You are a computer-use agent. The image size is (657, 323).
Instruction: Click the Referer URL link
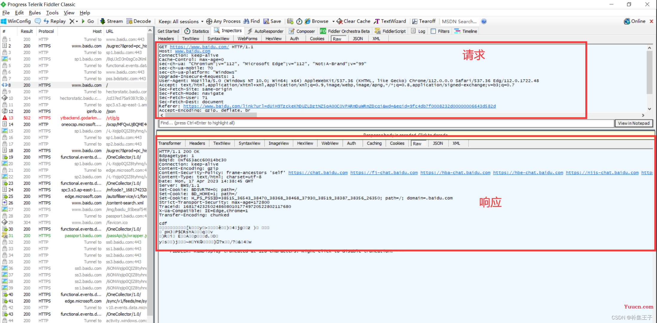click(339, 106)
